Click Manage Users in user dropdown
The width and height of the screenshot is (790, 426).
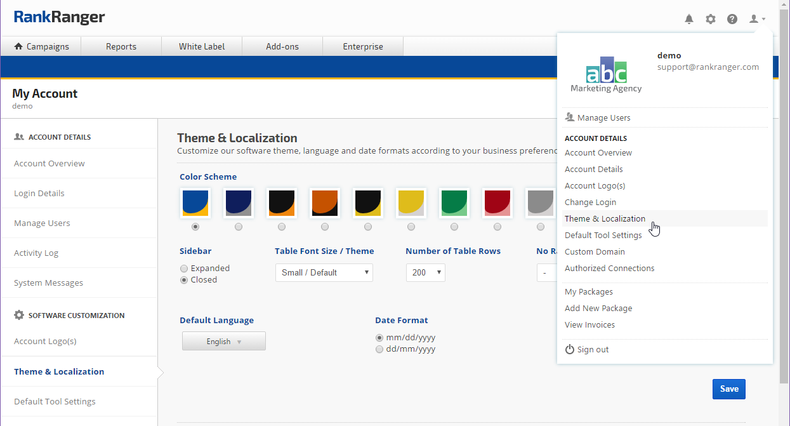click(x=604, y=117)
